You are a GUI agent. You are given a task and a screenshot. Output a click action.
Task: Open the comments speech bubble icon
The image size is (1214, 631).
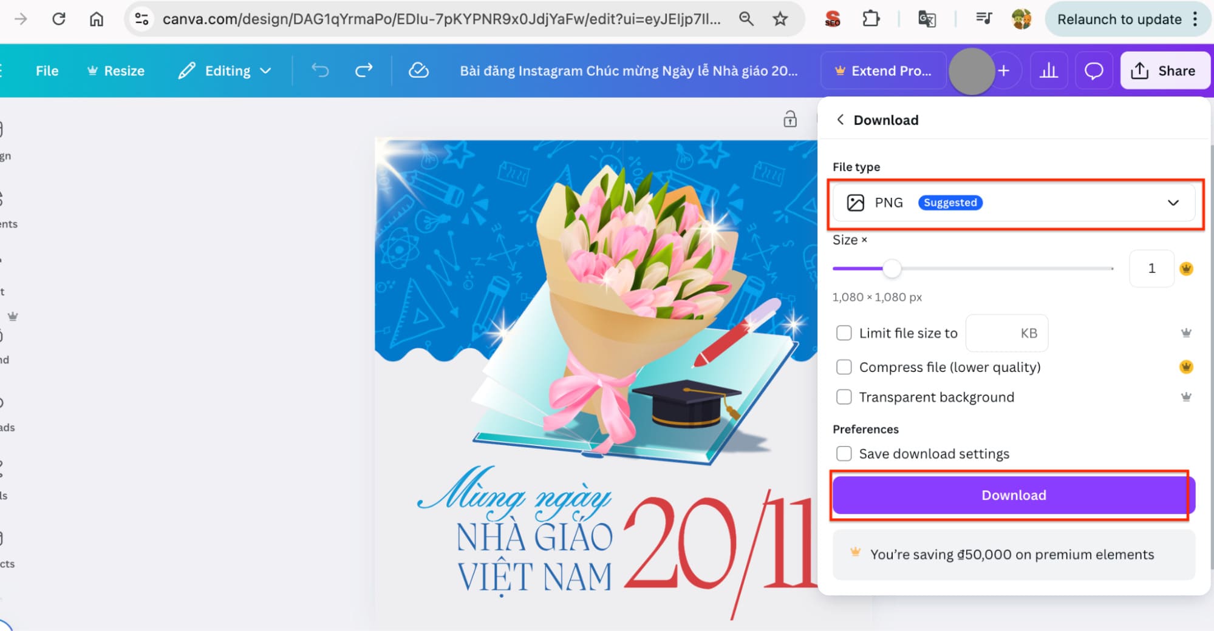pyautogui.click(x=1094, y=71)
